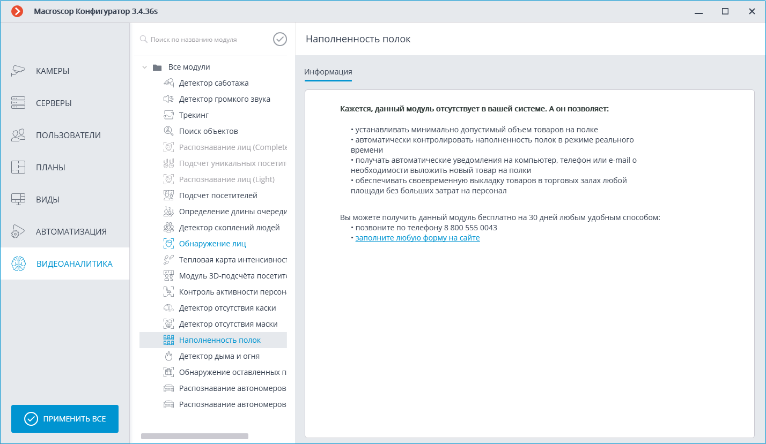Click the Пользователи sidebar icon
Image resolution: width=766 pixels, height=444 pixels.
coord(18,135)
